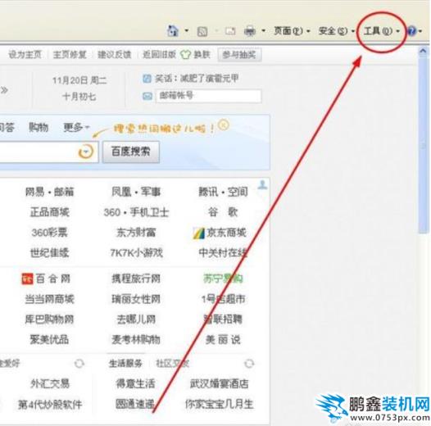
Task: Click the Home icon in IE toolbar
Action: (173, 30)
